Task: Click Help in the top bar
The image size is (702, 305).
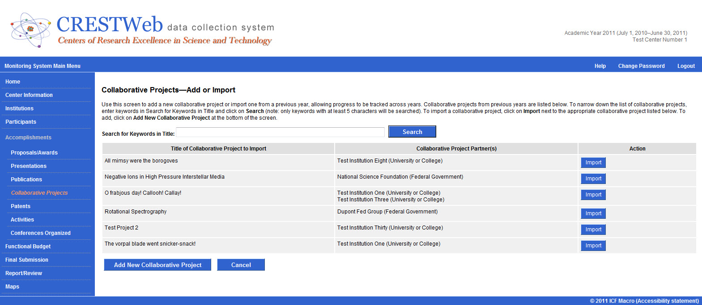Action: pos(600,66)
